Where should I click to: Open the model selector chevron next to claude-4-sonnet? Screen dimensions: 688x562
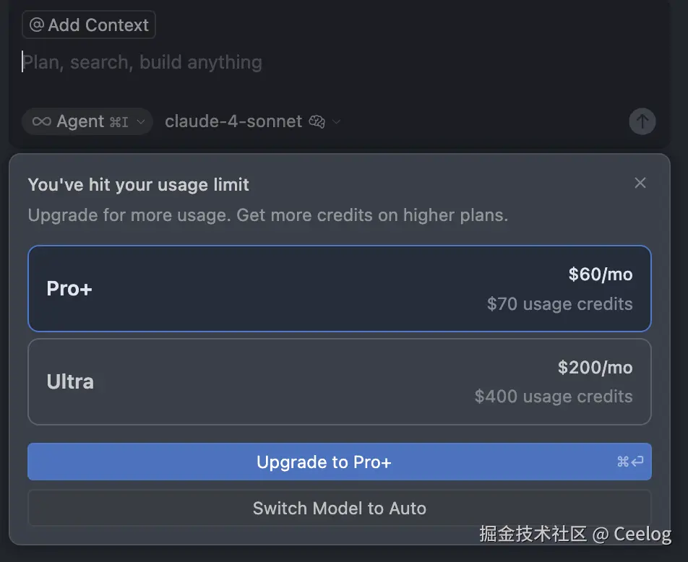point(337,122)
